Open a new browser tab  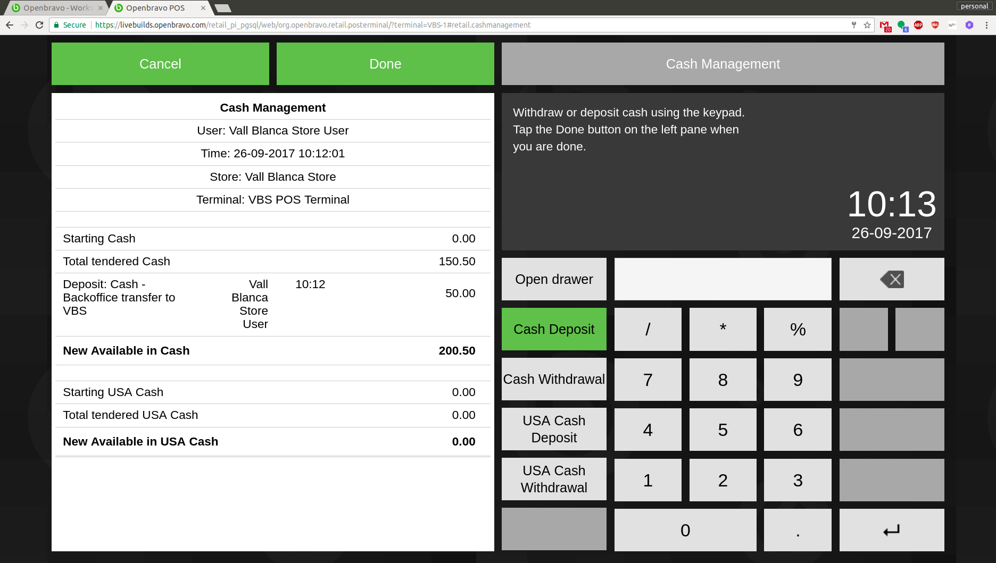(222, 8)
